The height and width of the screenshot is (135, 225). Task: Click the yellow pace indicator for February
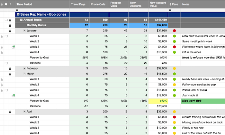tap(174, 68)
